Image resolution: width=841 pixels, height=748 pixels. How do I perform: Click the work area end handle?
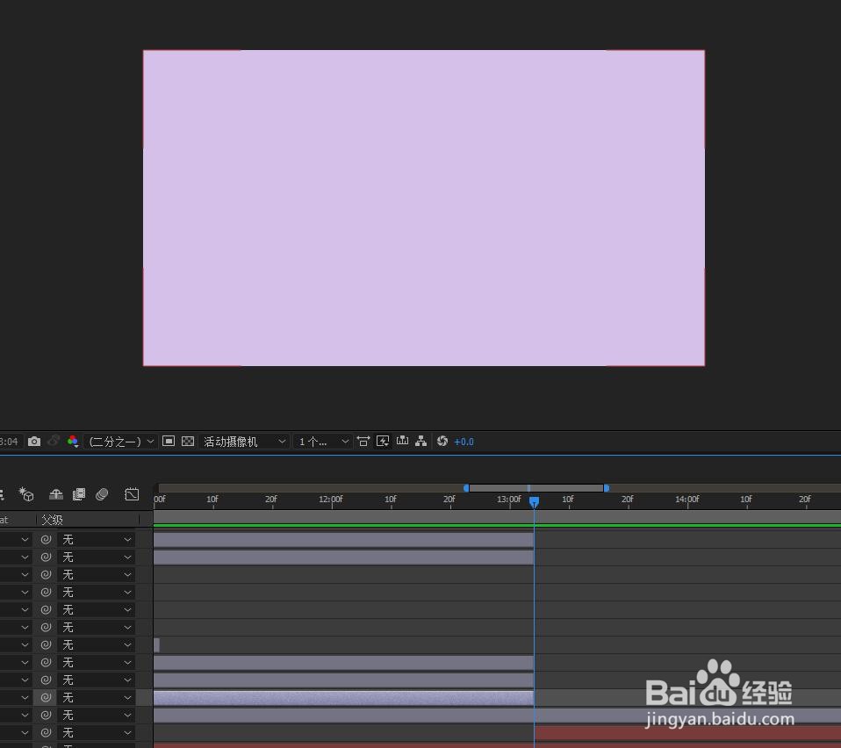[606, 488]
